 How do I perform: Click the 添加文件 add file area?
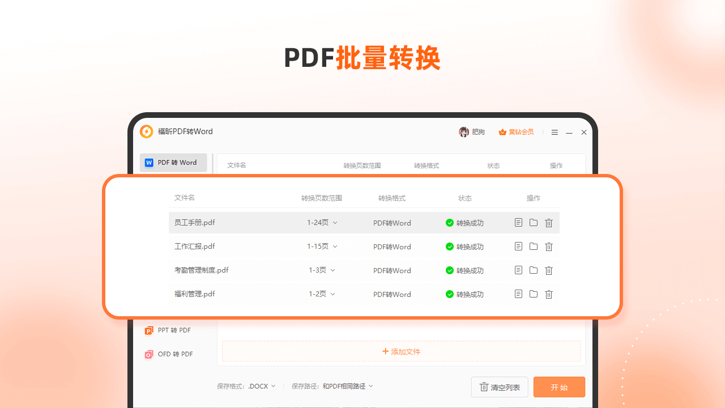pyautogui.click(x=401, y=351)
